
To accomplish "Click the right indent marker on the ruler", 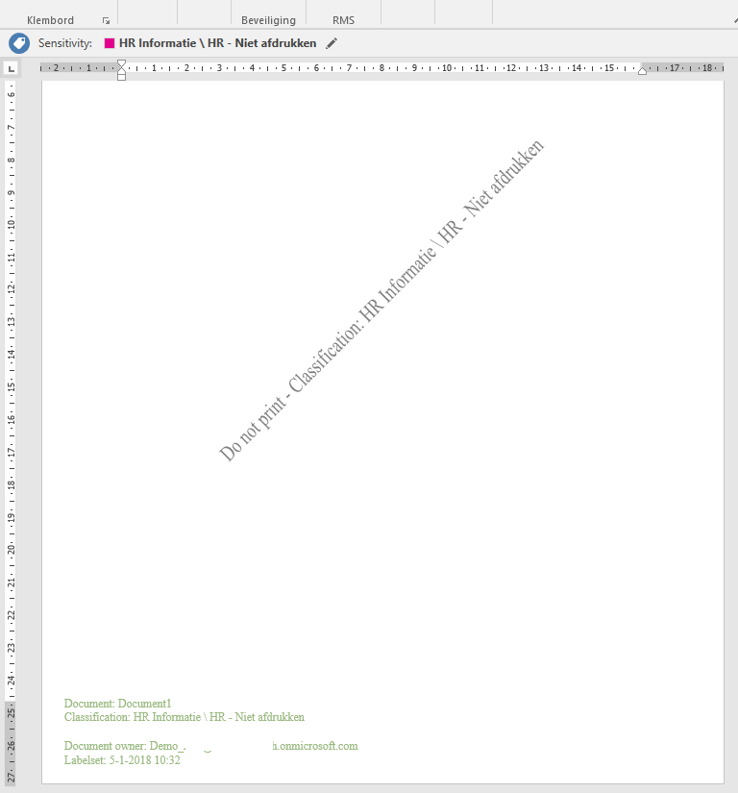I will pos(643,71).
